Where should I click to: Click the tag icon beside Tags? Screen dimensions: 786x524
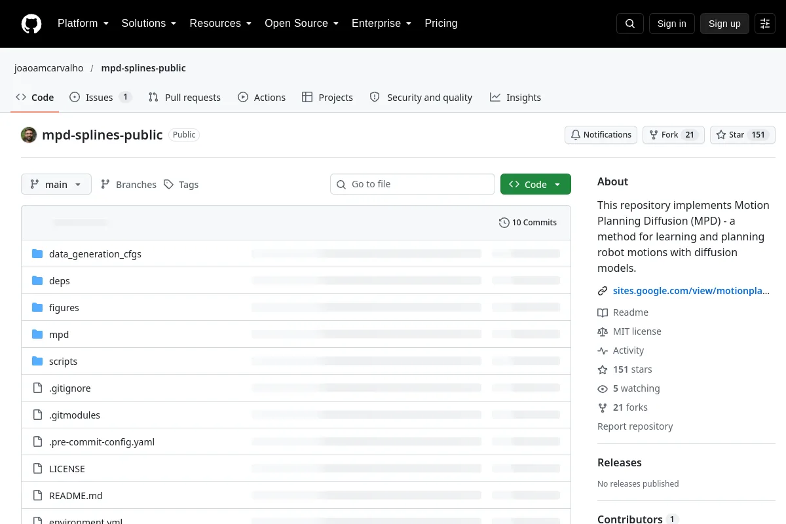tap(168, 185)
